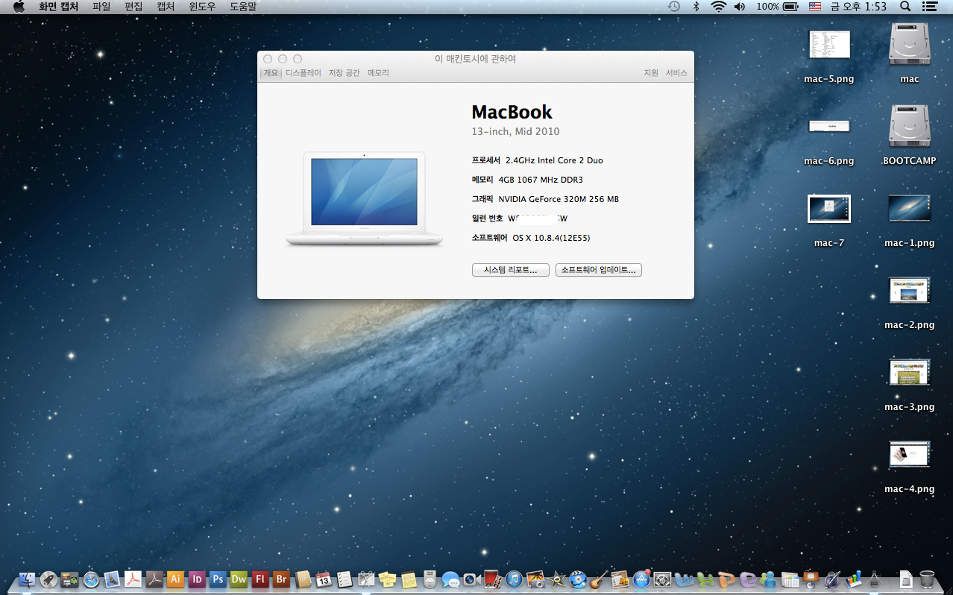Open the Wi-Fi status menu
Image resolution: width=953 pixels, height=595 pixels.
[718, 7]
